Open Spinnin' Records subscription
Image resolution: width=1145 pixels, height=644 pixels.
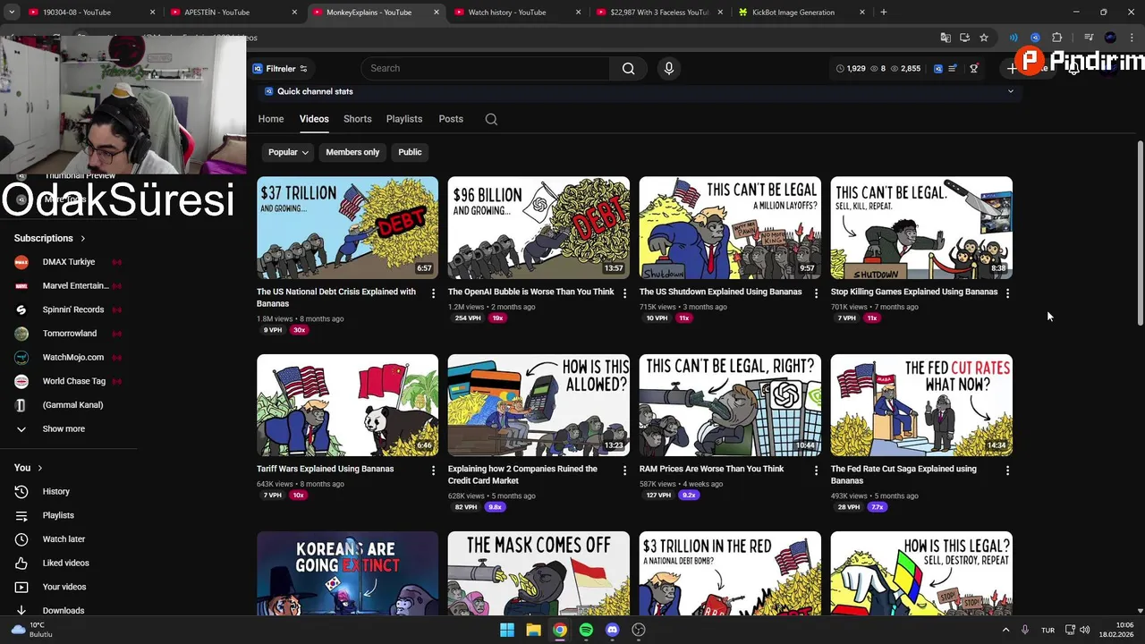pos(73,309)
